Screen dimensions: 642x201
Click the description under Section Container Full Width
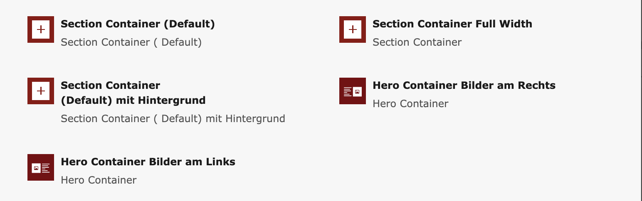pyautogui.click(x=417, y=42)
